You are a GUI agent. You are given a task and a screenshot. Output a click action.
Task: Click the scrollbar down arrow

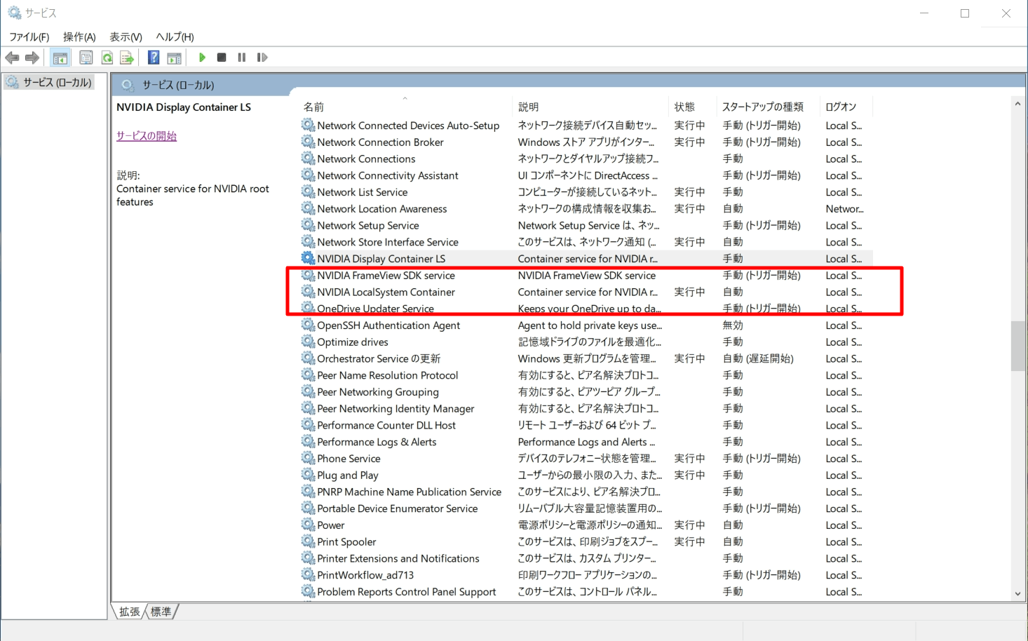click(1017, 593)
